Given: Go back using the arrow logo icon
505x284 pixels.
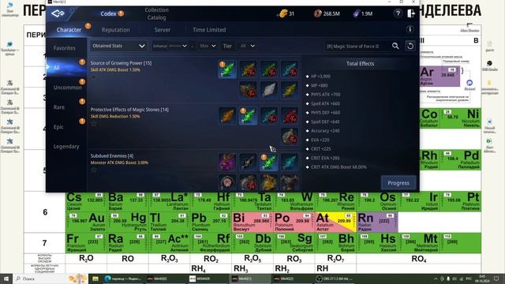Looking at the screenshot, I should point(58,13).
